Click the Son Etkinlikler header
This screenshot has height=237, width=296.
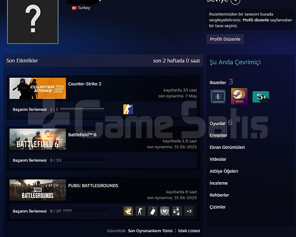[22, 61]
